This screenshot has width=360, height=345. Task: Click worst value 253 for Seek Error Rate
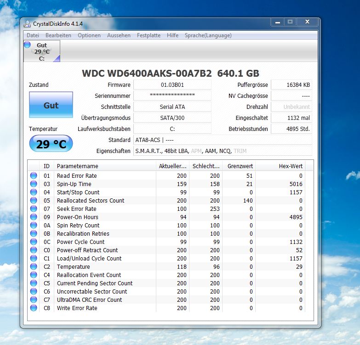215,209
